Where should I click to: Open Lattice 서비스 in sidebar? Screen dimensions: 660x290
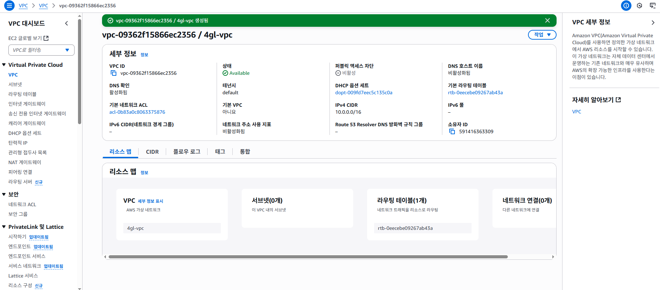click(x=23, y=276)
